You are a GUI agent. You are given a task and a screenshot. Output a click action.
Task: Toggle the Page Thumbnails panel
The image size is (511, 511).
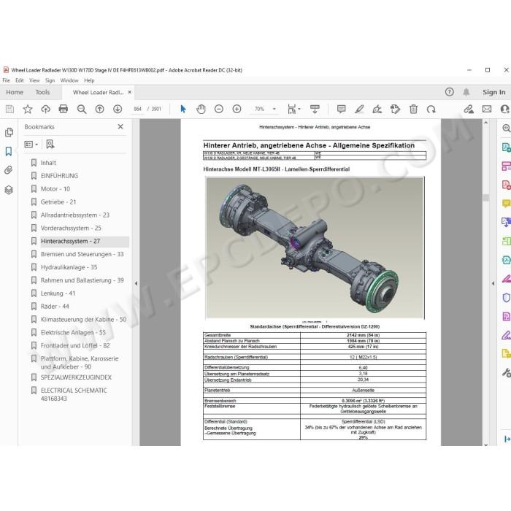pyautogui.click(x=9, y=132)
